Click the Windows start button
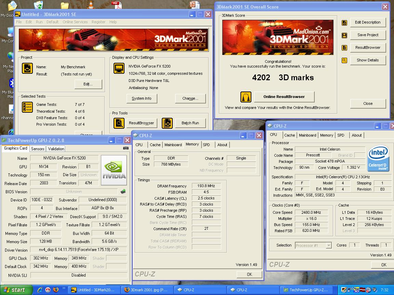Viewport: 394px width, 295px height. coord(16,290)
